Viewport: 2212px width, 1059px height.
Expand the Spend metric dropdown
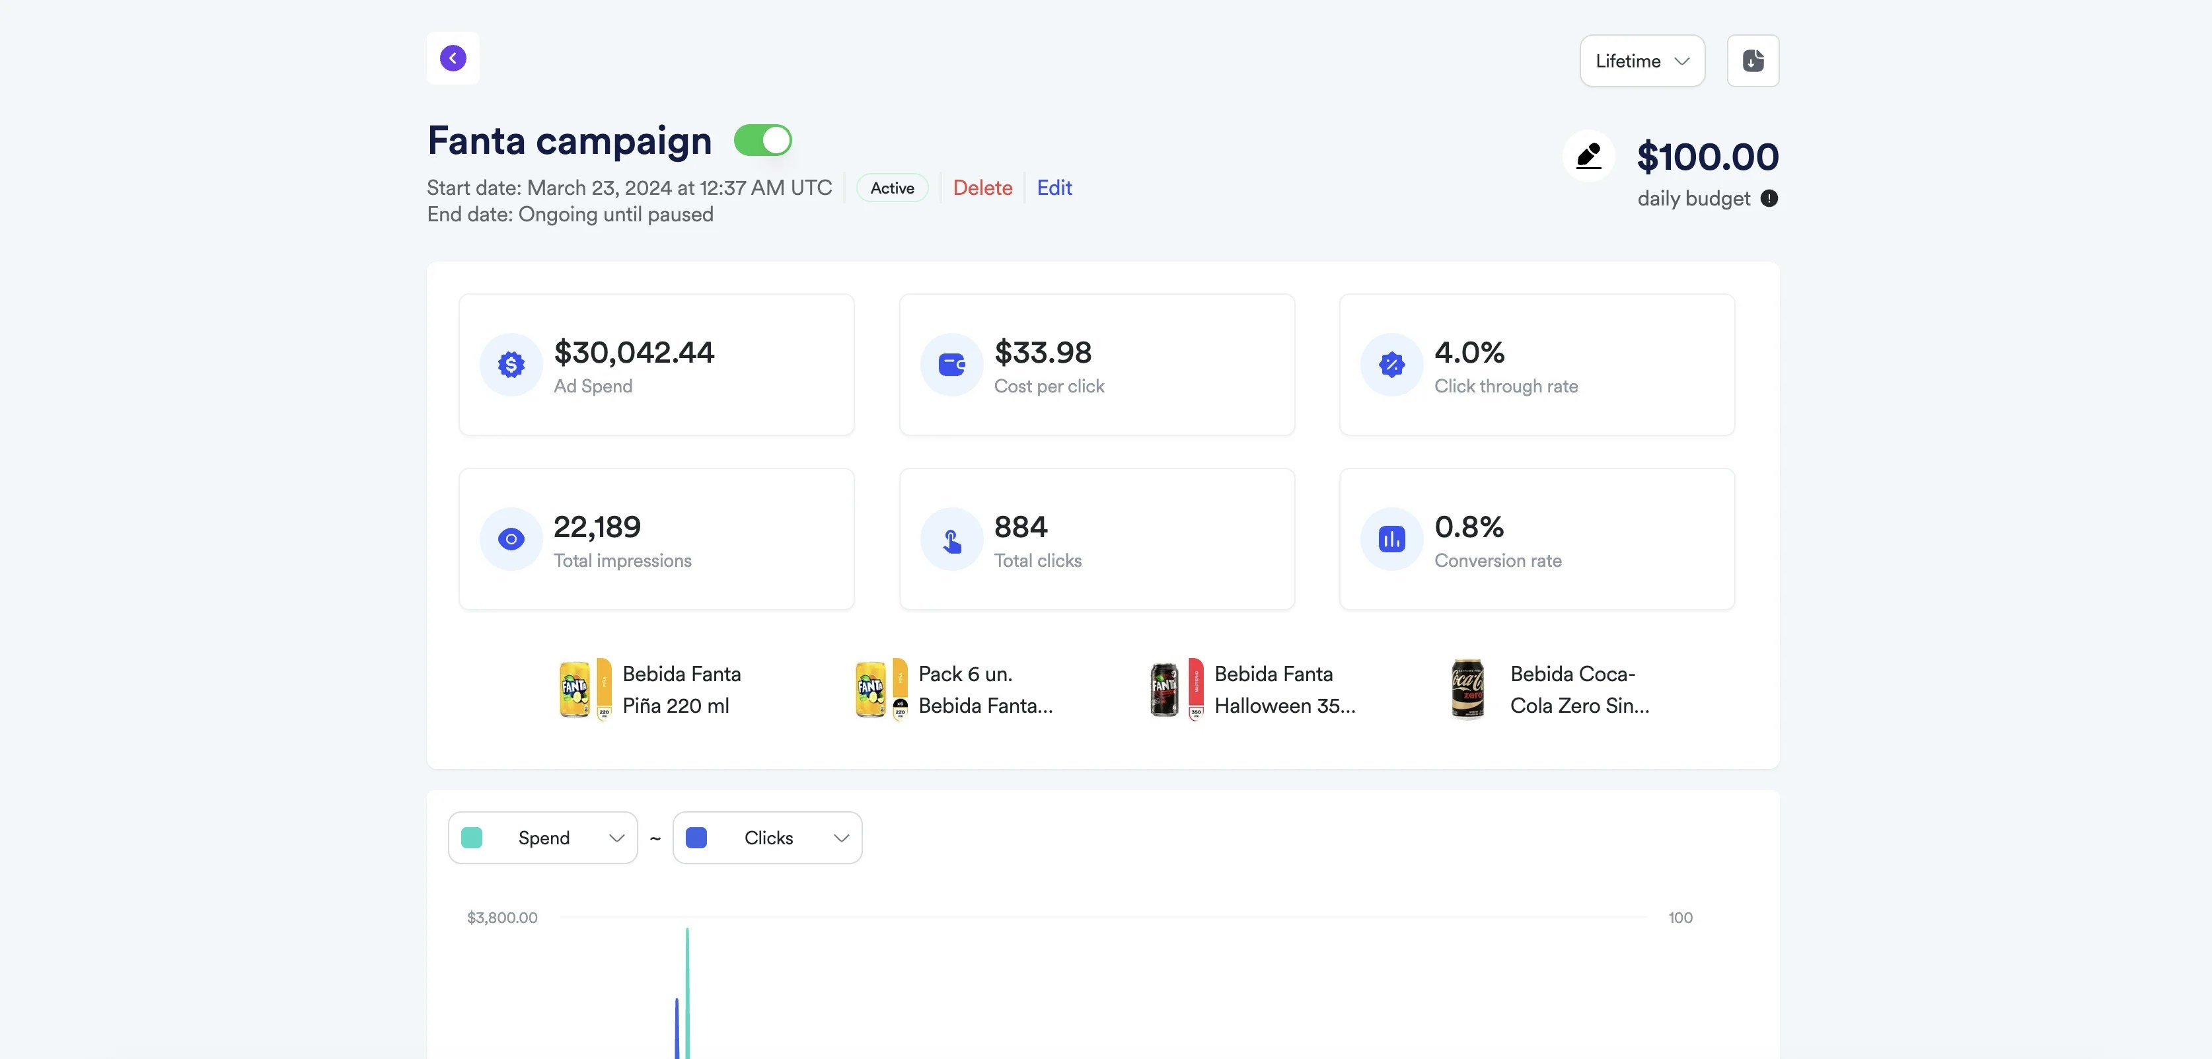(x=542, y=838)
